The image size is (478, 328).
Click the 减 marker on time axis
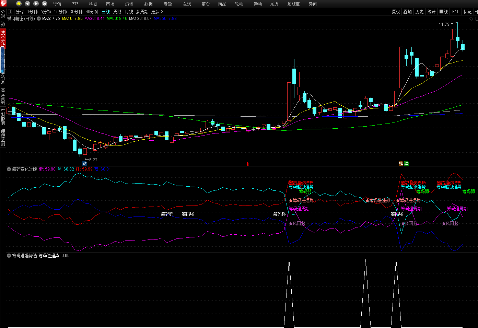click(406, 164)
